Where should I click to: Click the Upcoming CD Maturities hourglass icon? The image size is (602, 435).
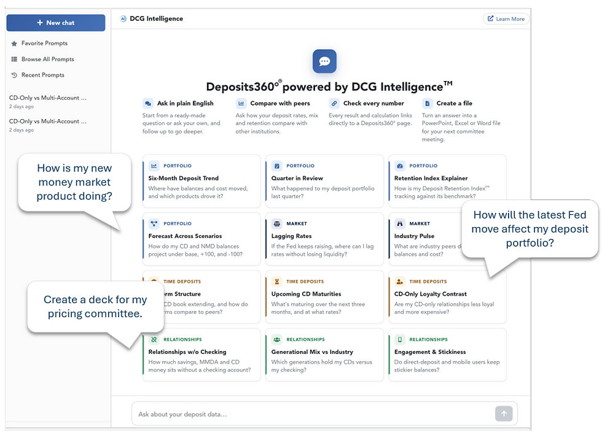click(277, 282)
